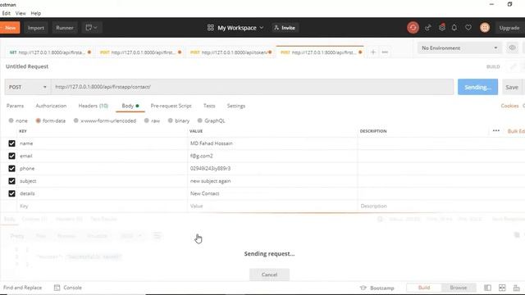The image size is (525, 295).
Task: Click the empty Key field in new row
Action: 102,206
